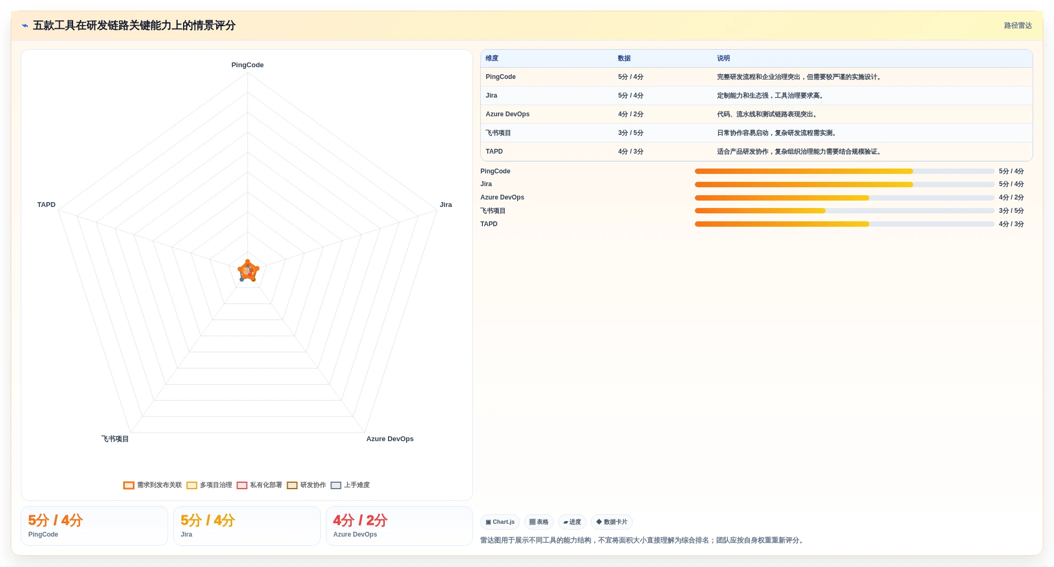The image size is (1054, 567).
Task: Toggle the 需求到发布关联 legend swatch
Action: [129, 485]
